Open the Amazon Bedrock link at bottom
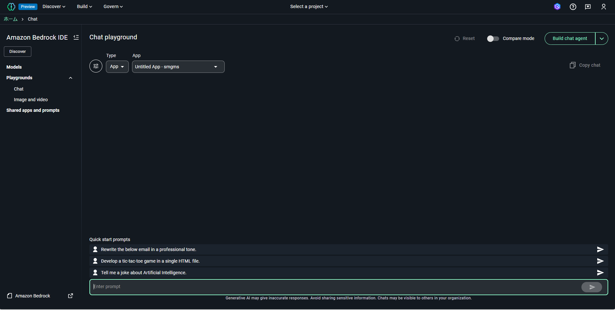Viewport: 615px width, 310px height. (x=33, y=296)
